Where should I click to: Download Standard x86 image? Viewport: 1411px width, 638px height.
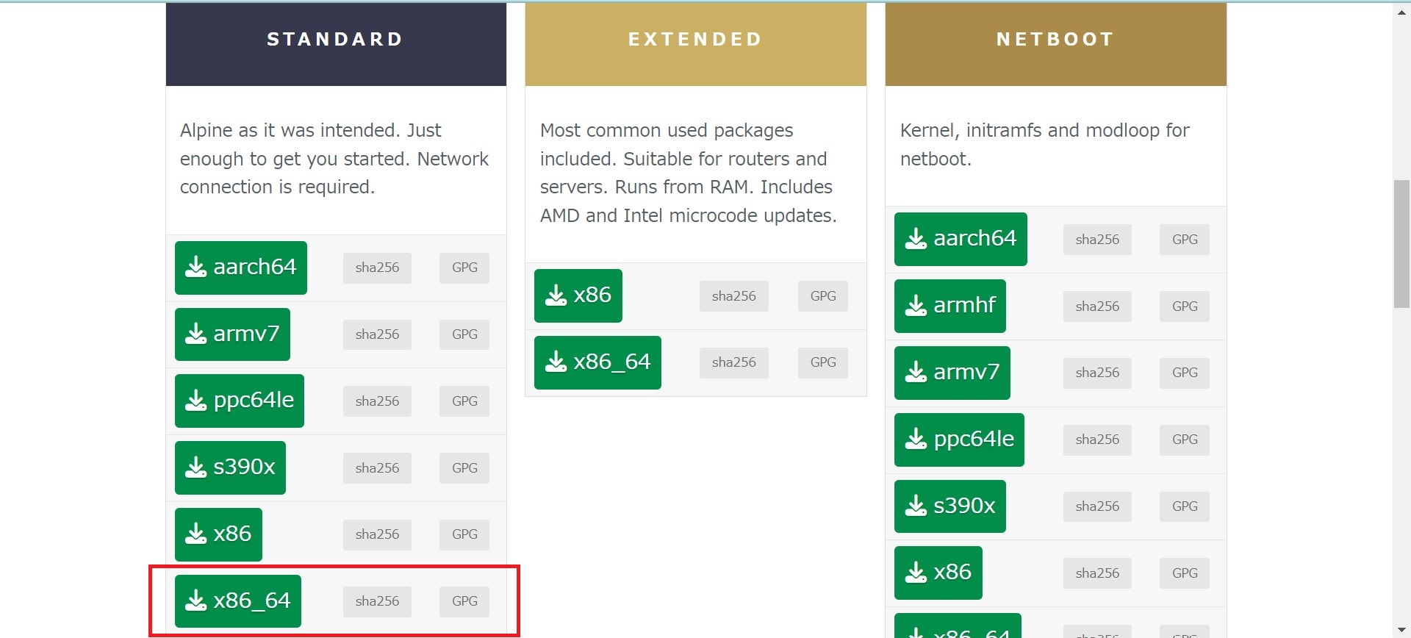click(x=218, y=534)
